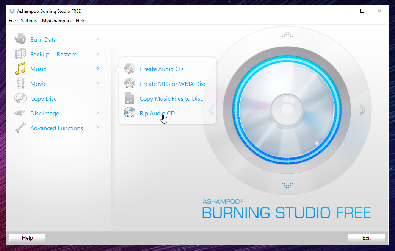The image size is (395, 251).
Task: Close the Burning Studio window
Action: pyautogui.click(x=379, y=11)
